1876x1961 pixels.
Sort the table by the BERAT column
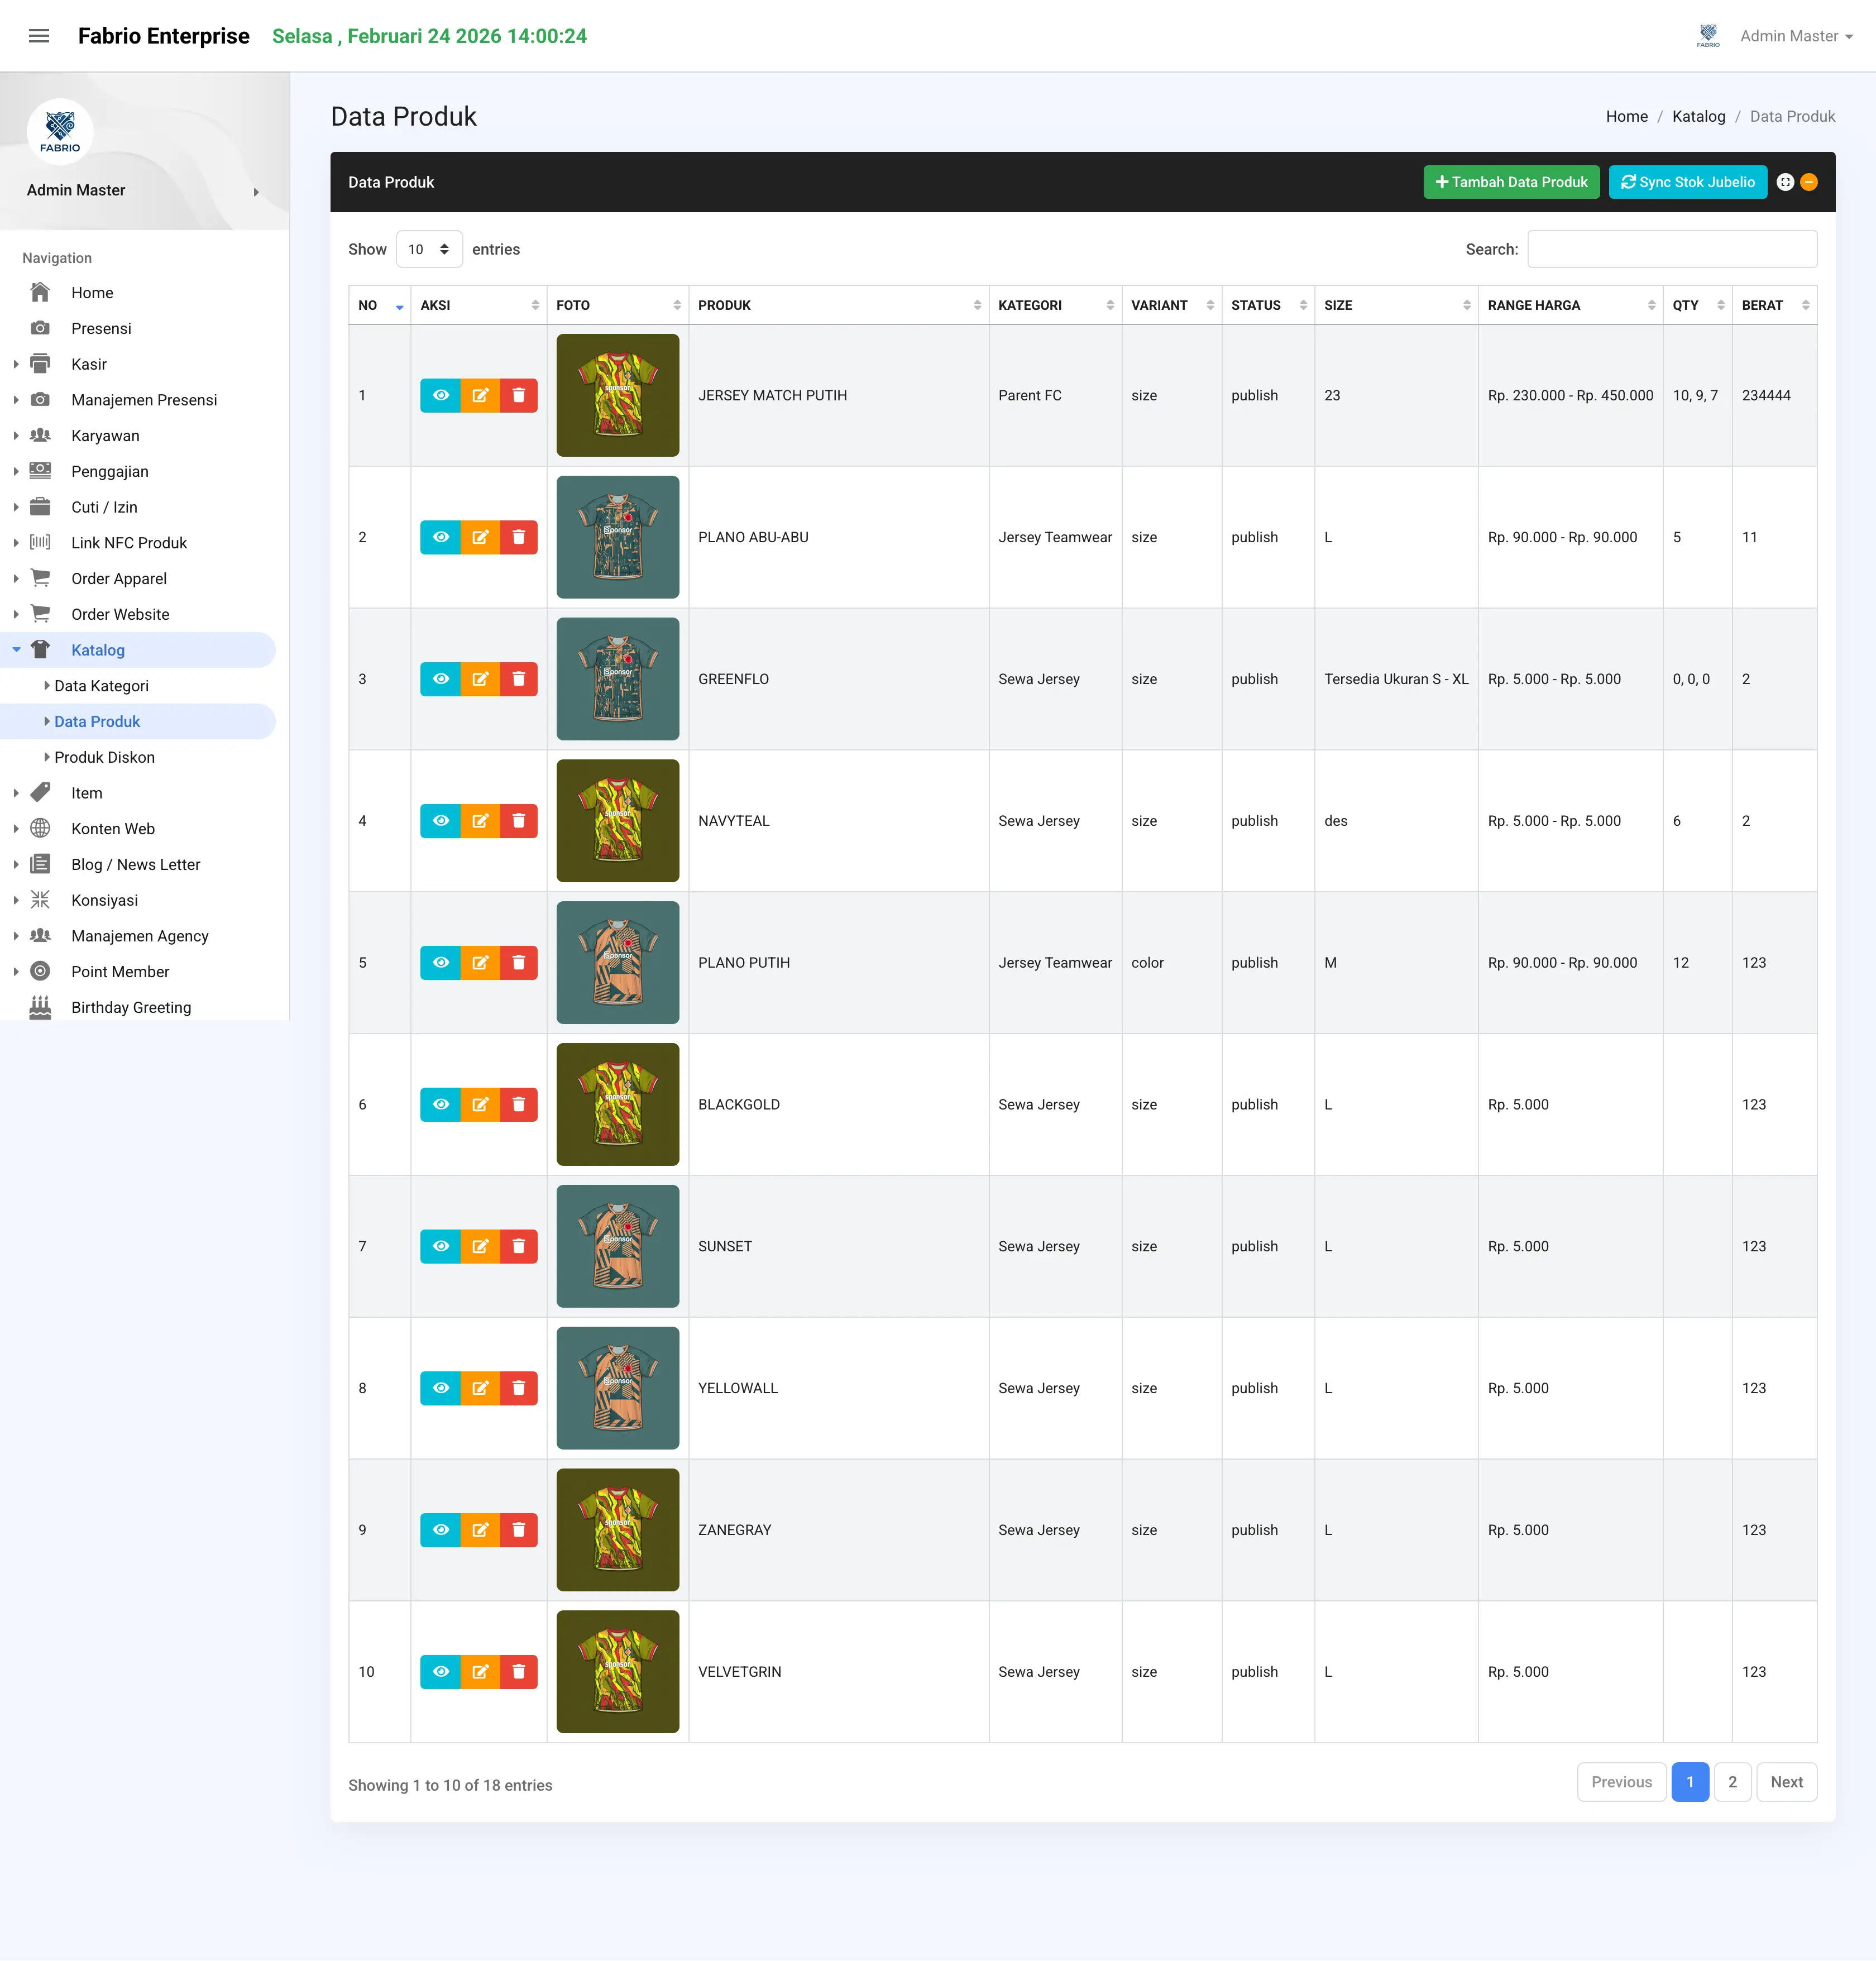tap(1774, 305)
